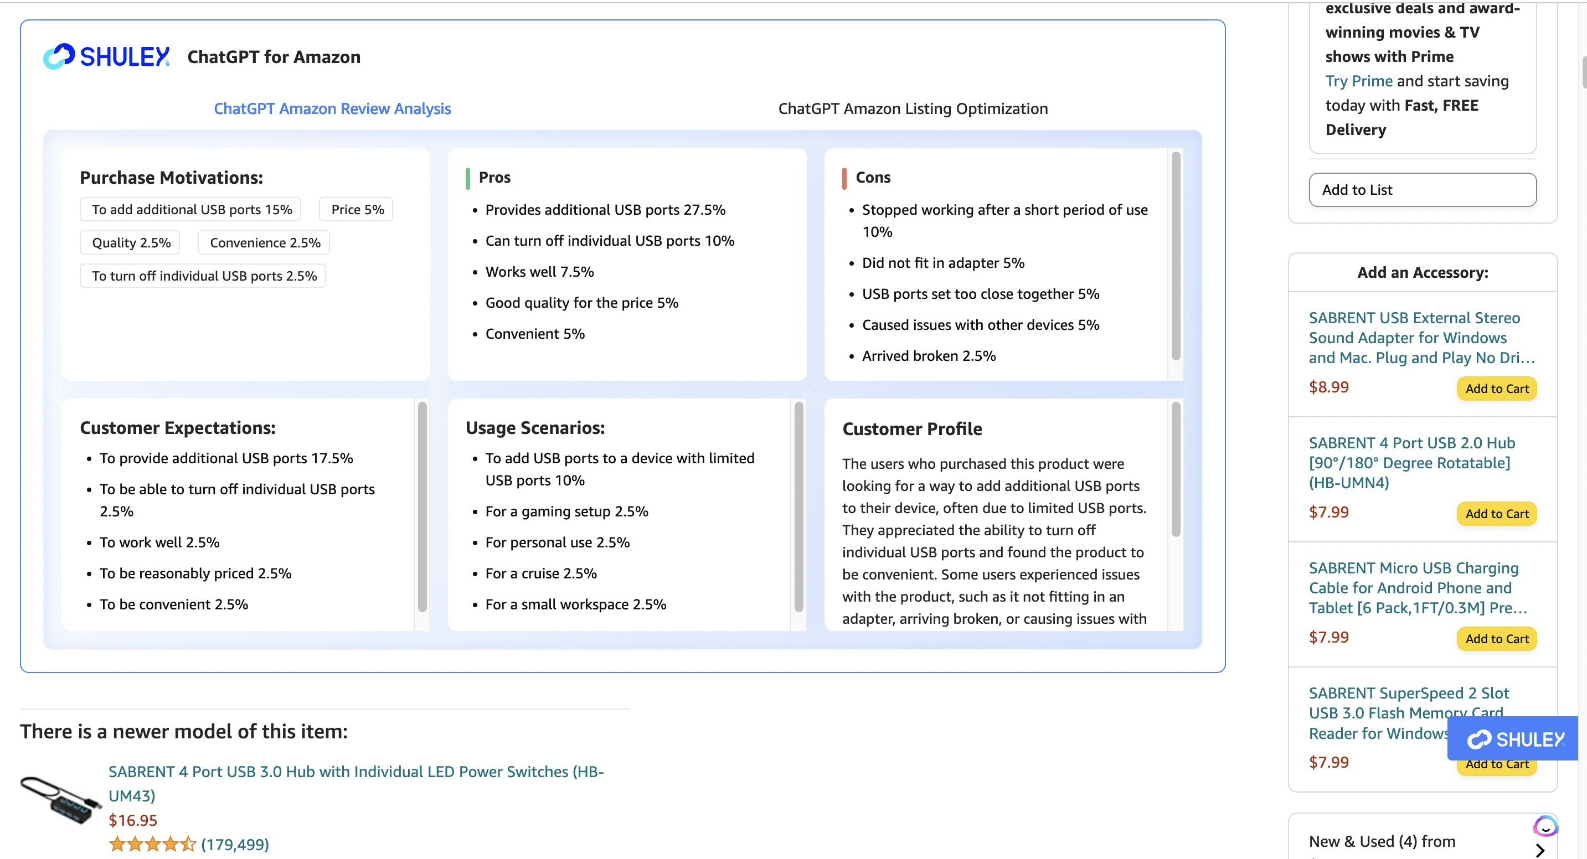Image resolution: width=1587 pixels, height=859 pixels.
Task: Click the purple assistant chat icon
Action: pyautogui.click(x=1544, y=826)
